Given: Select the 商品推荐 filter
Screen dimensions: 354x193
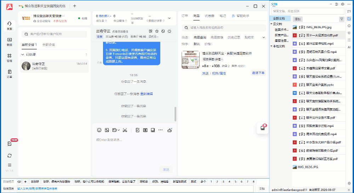Looking at the screenshot, I should [217, 37].
